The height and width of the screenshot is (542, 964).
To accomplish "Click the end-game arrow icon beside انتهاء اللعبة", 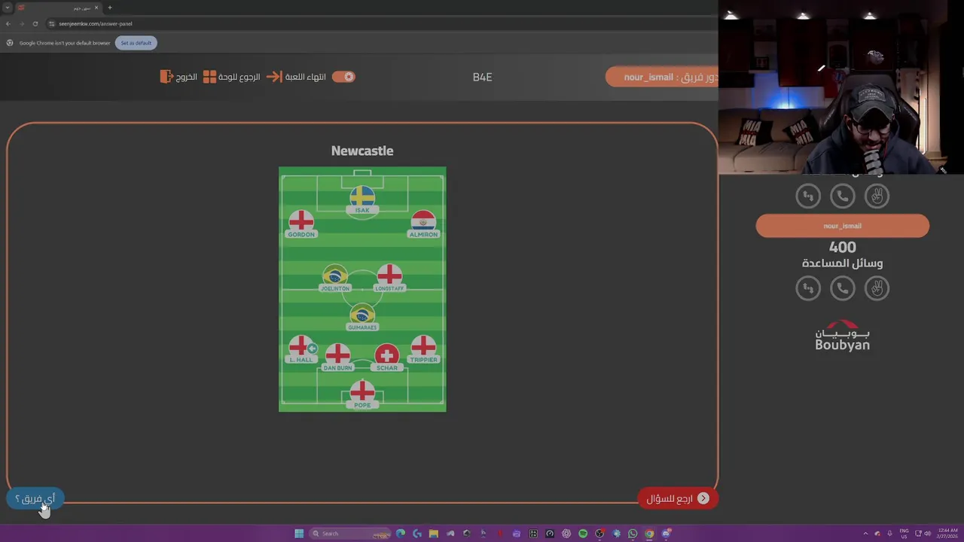I will pyautogui.click(x=273, y=77).
